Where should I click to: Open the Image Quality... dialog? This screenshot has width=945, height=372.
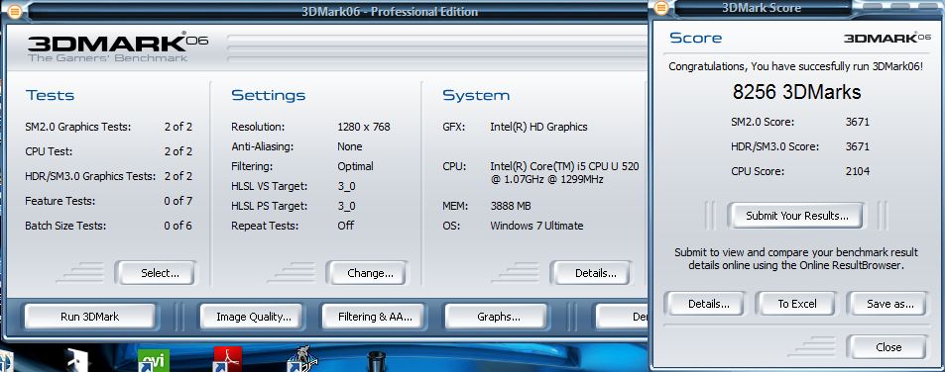click(253, 317)
